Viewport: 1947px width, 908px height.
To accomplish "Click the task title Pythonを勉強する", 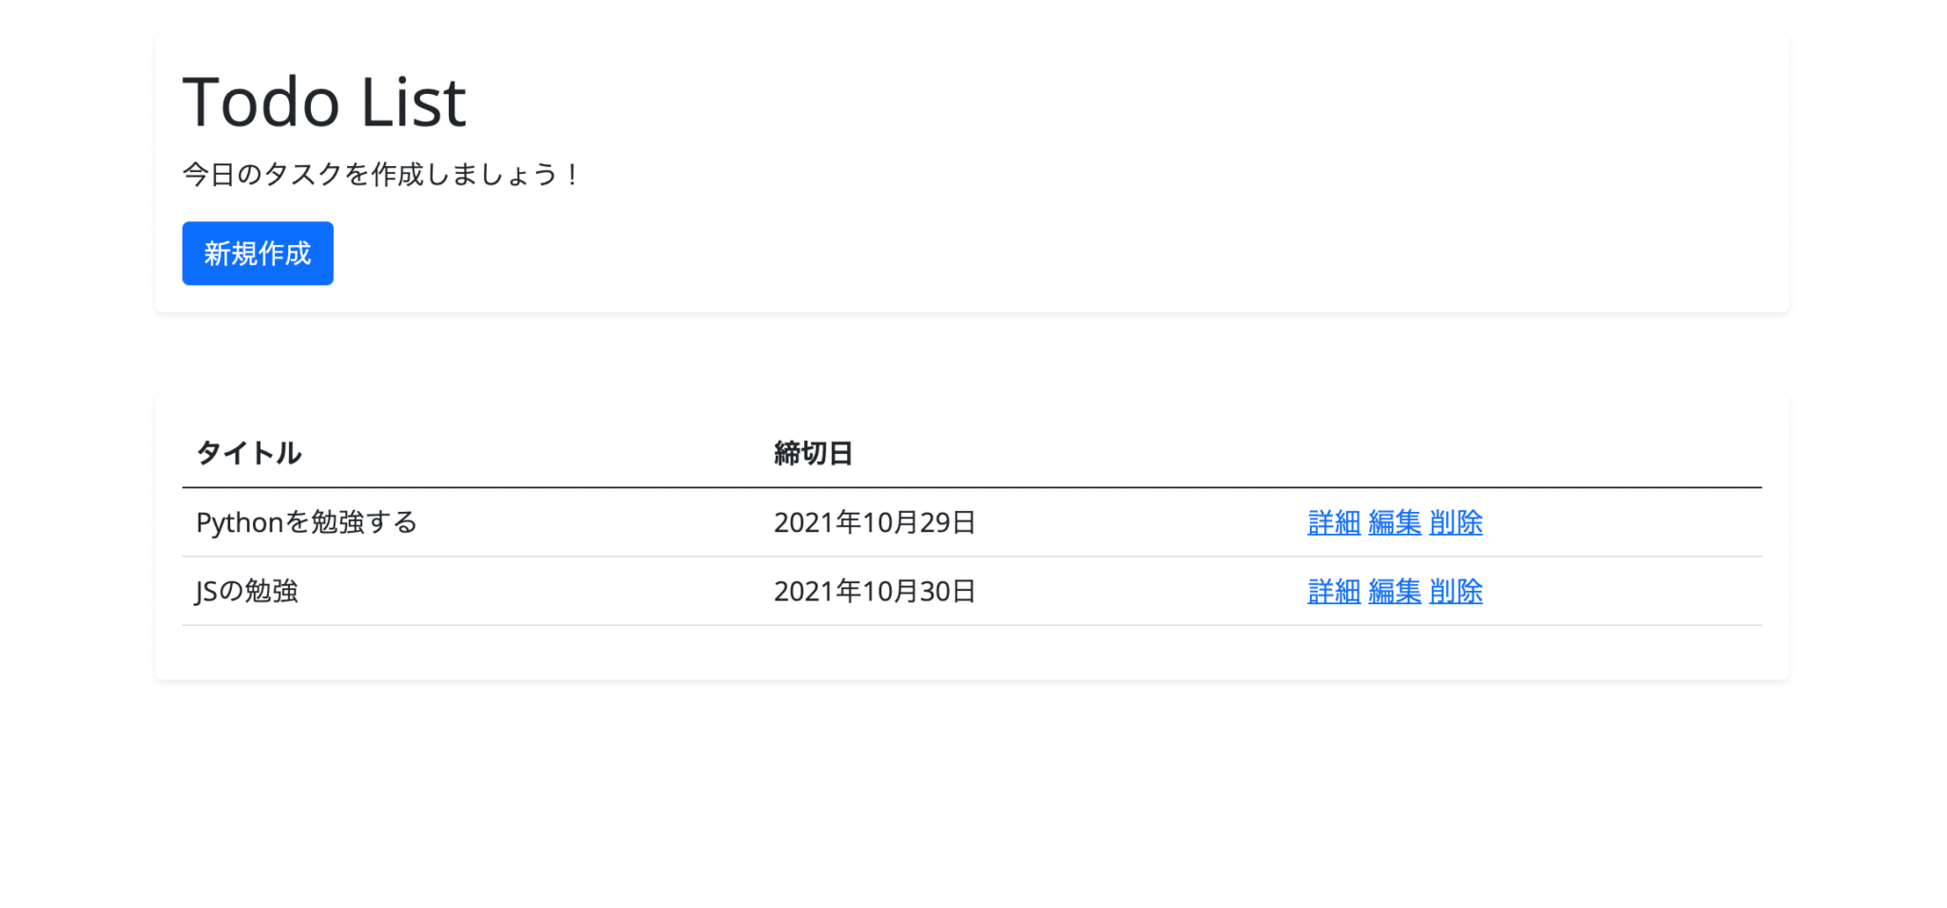I will [x=306, y=521].
